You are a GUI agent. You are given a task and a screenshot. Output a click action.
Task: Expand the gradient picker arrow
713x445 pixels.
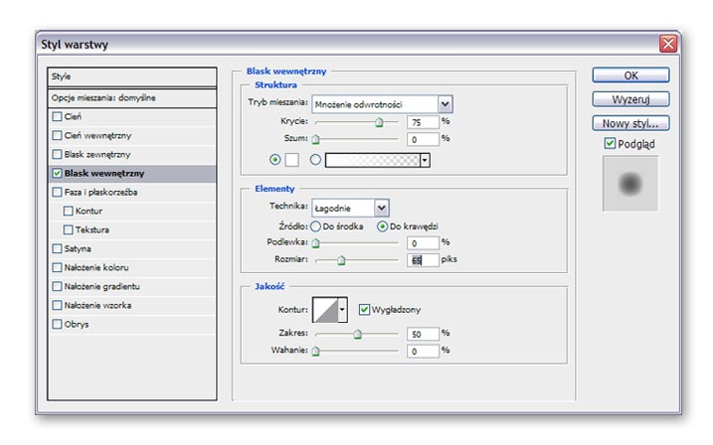point(425,160)
